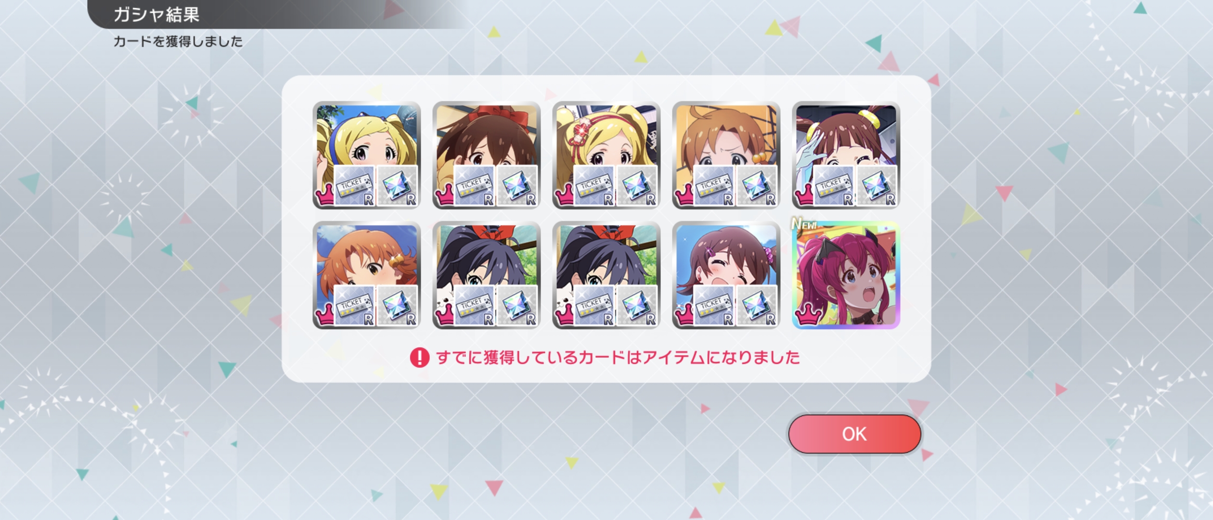Click the crystal icon on the winking girl card

tap(876, 186)
